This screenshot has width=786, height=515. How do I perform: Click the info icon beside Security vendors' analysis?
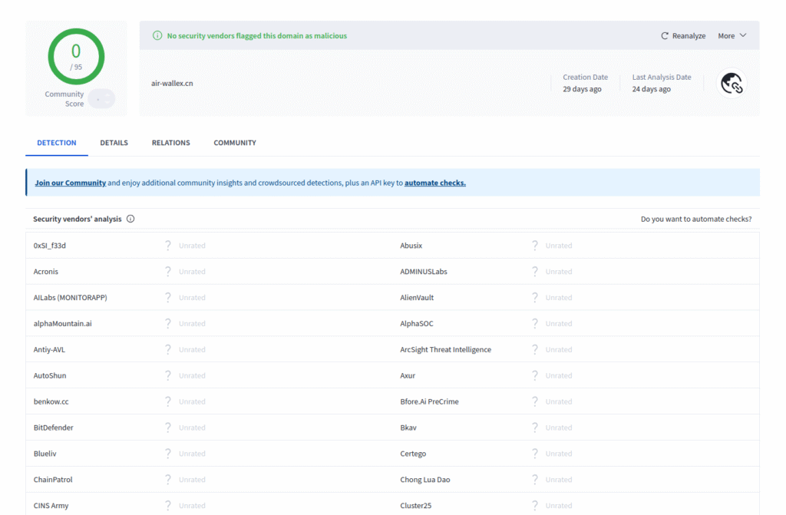pos(130,219)
